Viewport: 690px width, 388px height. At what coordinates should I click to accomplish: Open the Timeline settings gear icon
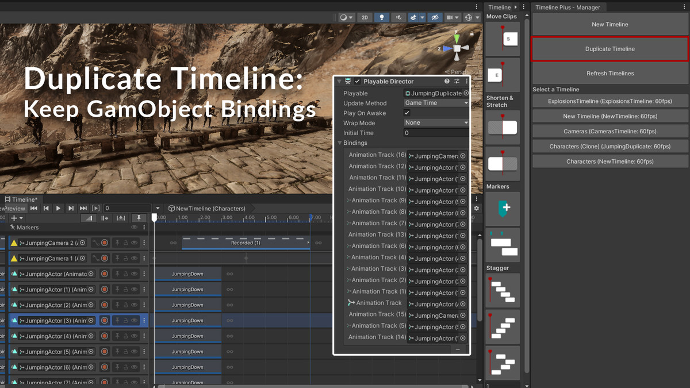[476, 208]
